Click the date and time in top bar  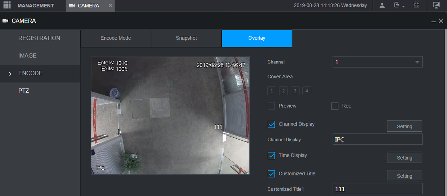point(330,6)
